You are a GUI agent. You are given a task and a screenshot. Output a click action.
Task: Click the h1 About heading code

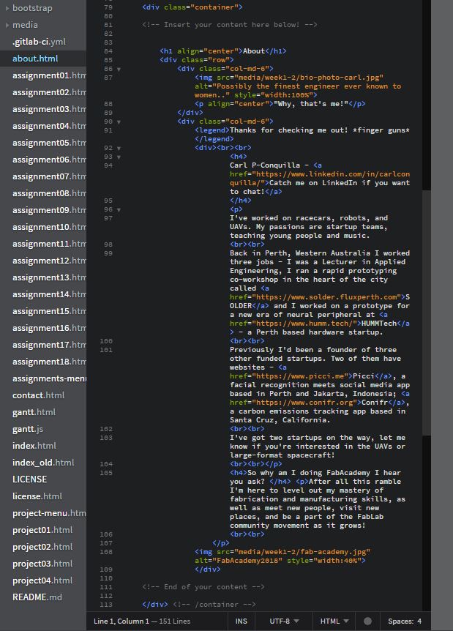pos(223,51)
